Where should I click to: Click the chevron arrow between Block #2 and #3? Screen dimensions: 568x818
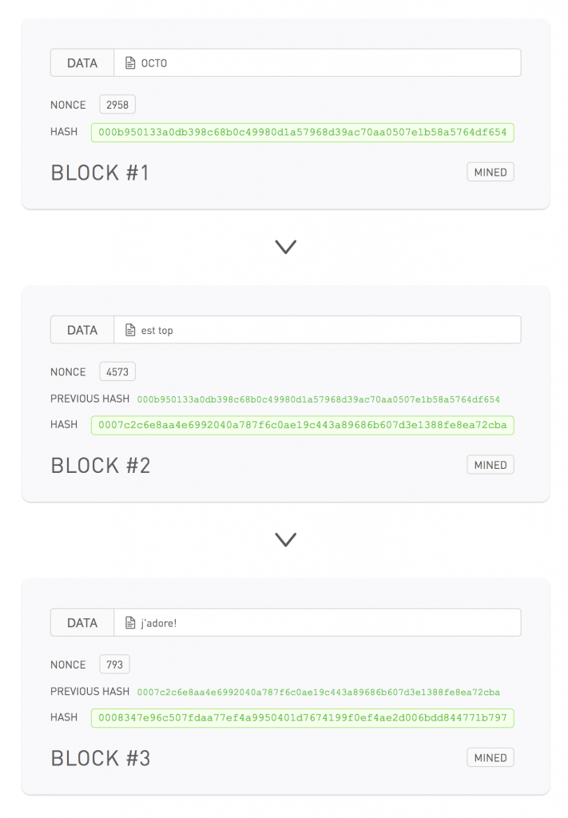point(285,540)
